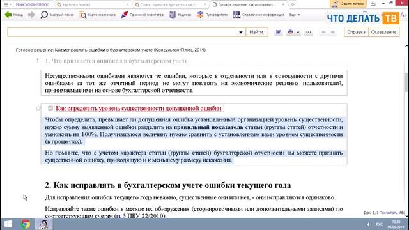
Task: Export the document to Word
Action: point(279,32)
